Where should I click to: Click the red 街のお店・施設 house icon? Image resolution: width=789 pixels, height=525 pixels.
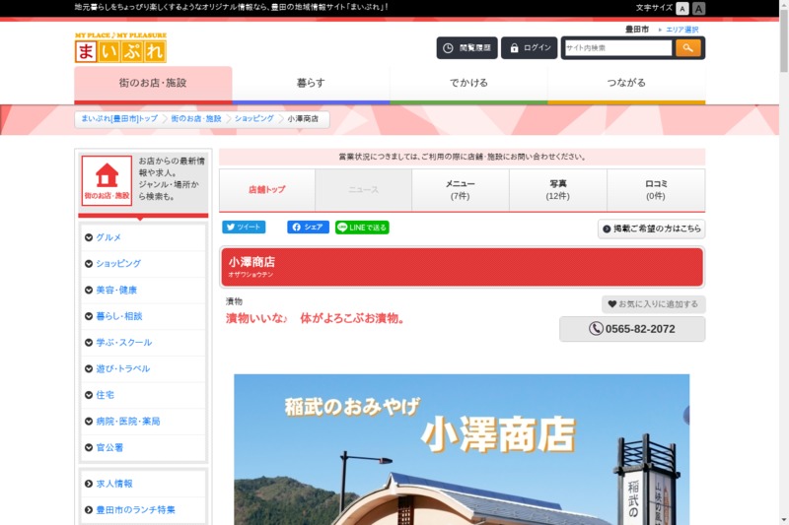click(107, 180)
